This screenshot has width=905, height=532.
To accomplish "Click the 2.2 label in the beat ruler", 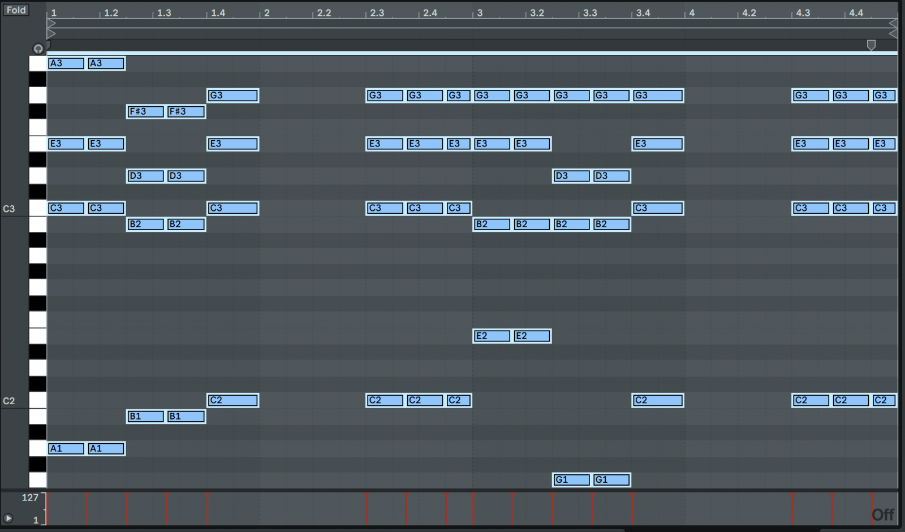I will [x=325, y=13].
